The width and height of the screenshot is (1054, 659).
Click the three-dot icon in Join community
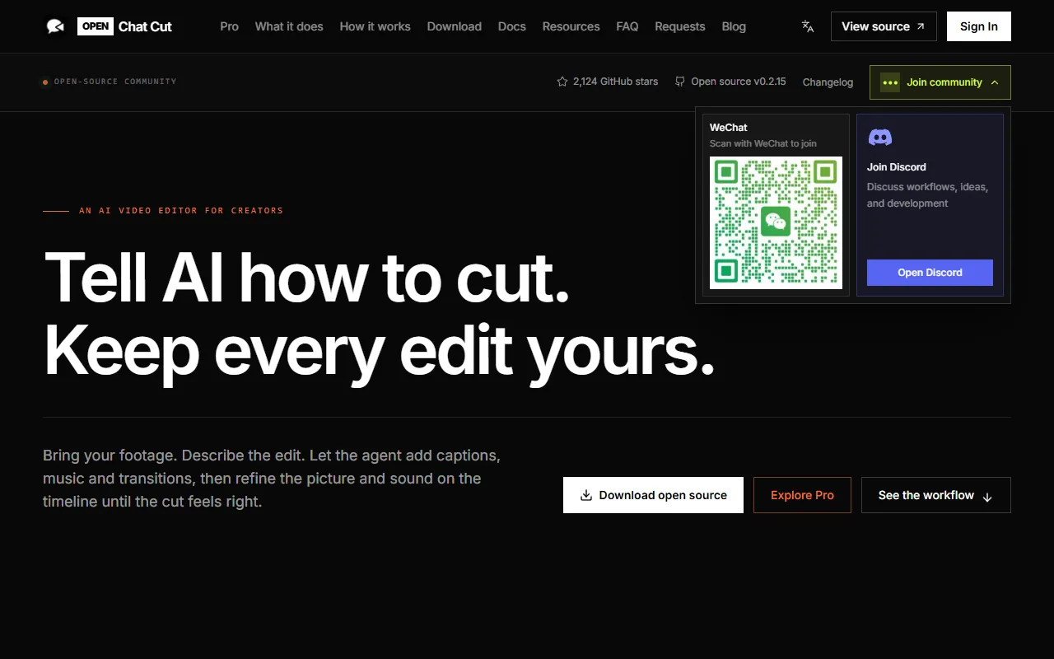tap(890, 82)
